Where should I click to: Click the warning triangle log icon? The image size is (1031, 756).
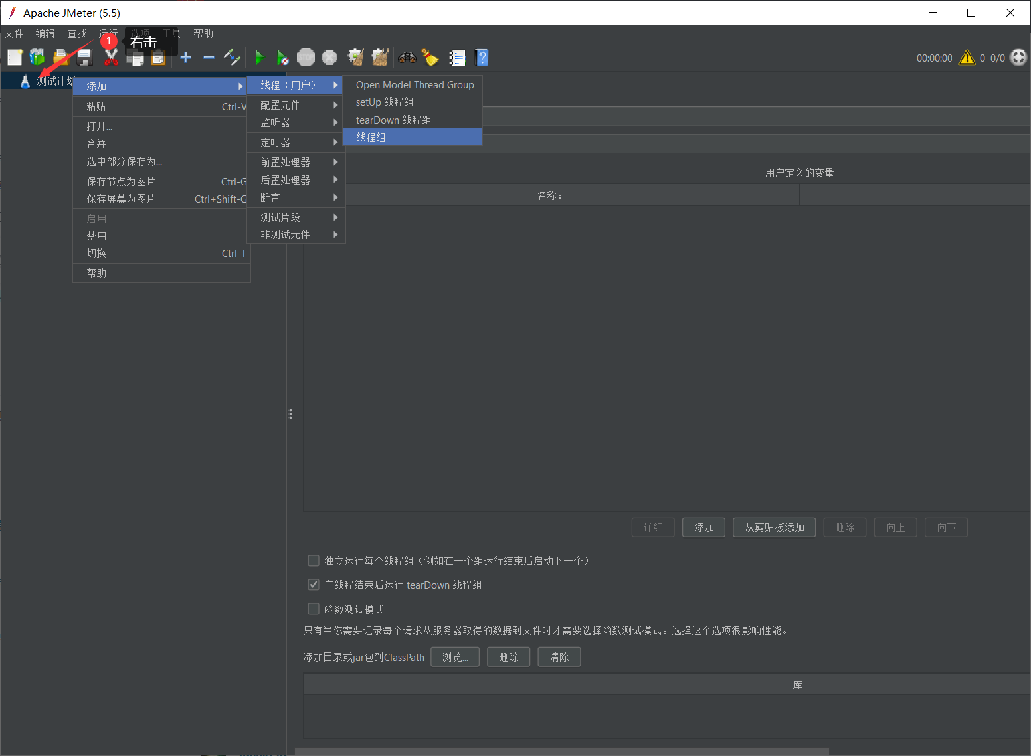click(967, 58)
